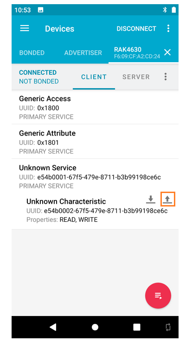Close the RAK4630 device tab
Image resolution: width=192 pixels, height=342 pixels.
167,52
